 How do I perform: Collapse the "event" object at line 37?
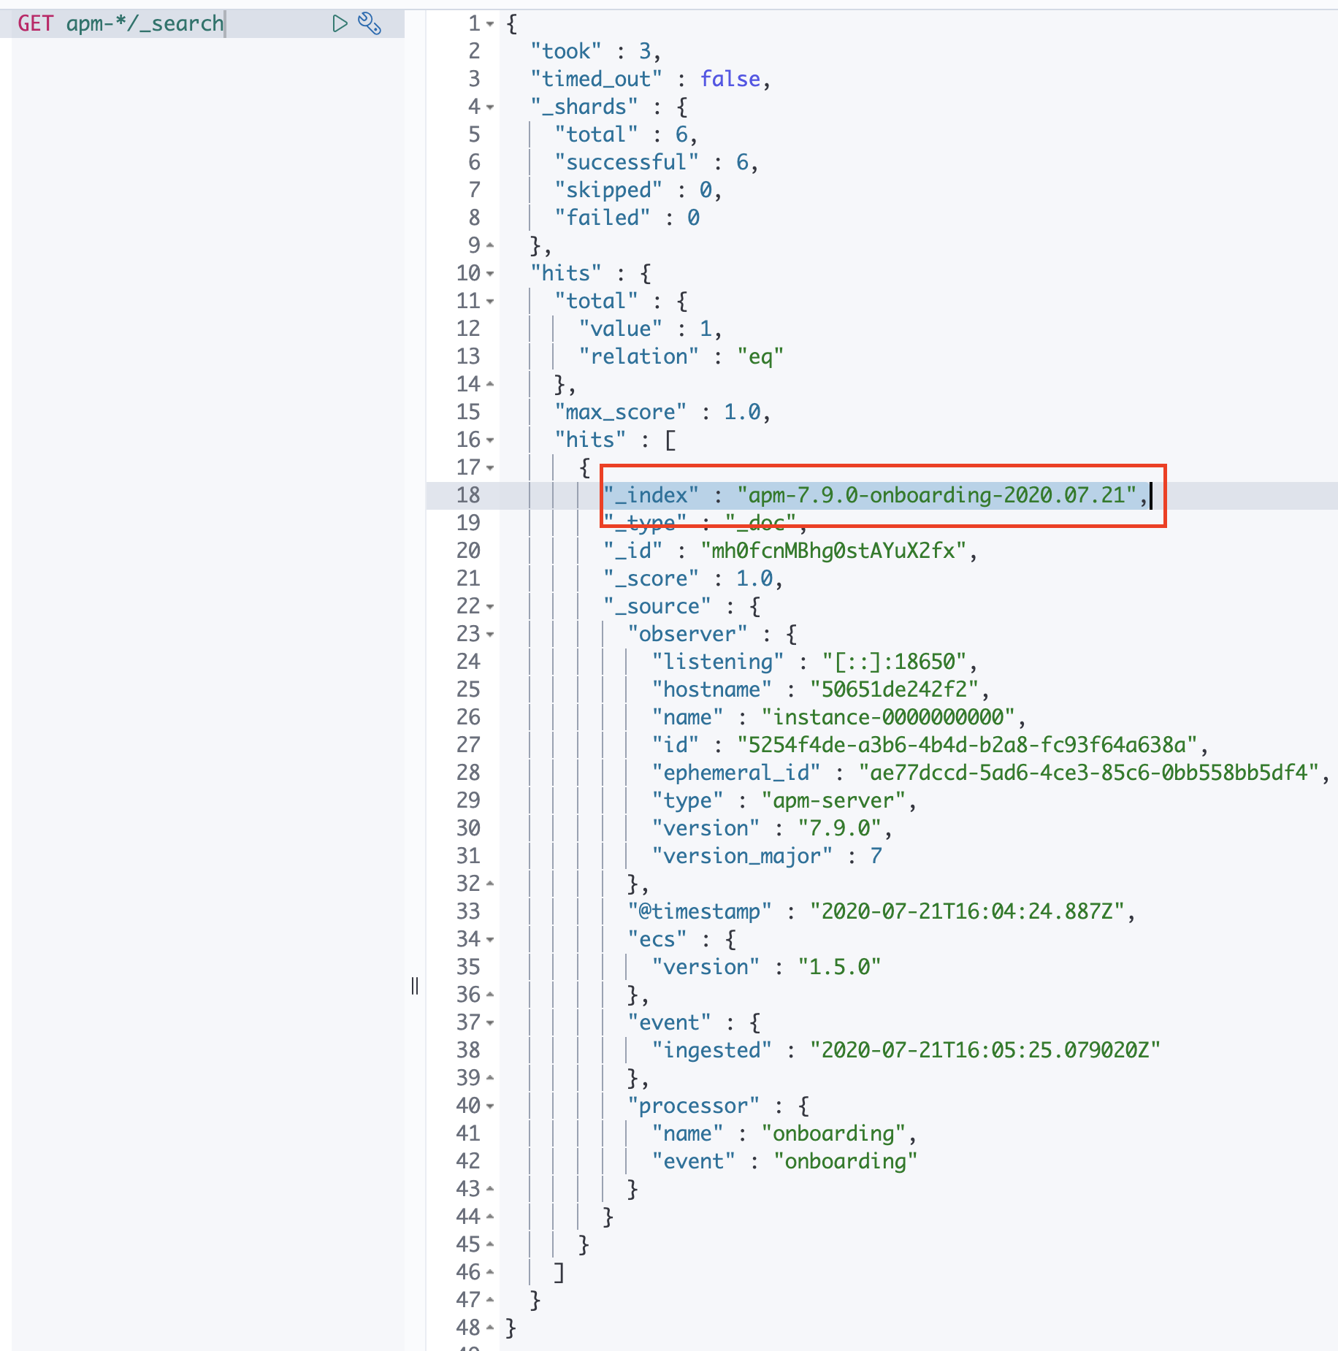[490, 1023]
